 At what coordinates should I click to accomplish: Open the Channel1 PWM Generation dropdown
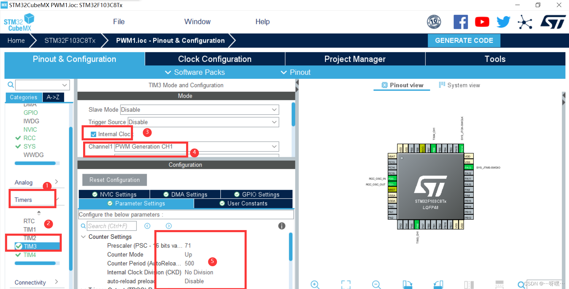click(x=274, y=147)
